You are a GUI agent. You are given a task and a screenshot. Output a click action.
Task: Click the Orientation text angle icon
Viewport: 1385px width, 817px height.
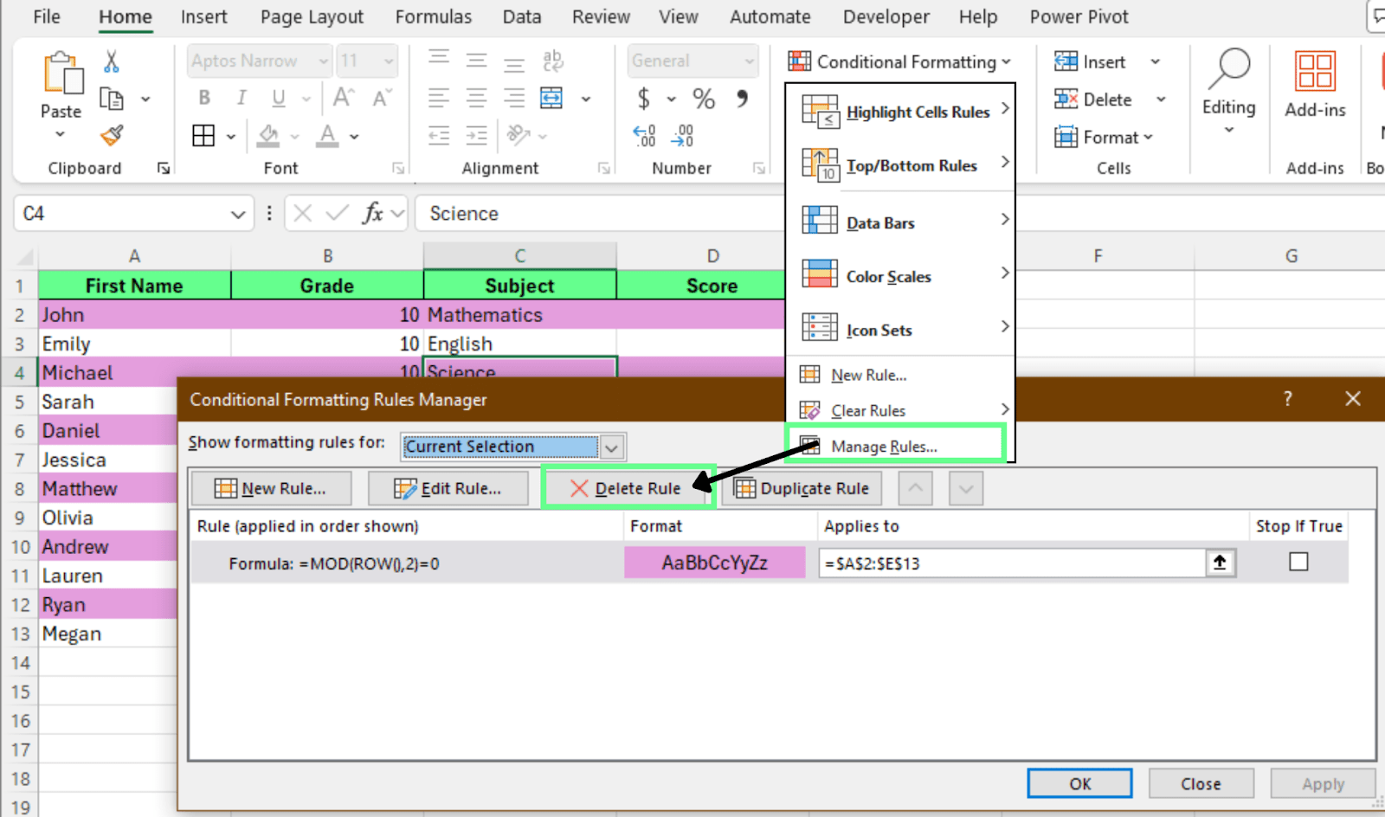519,135
